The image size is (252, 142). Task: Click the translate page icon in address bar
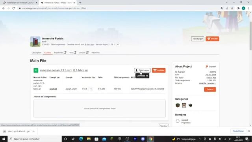(x=222, y=8)
